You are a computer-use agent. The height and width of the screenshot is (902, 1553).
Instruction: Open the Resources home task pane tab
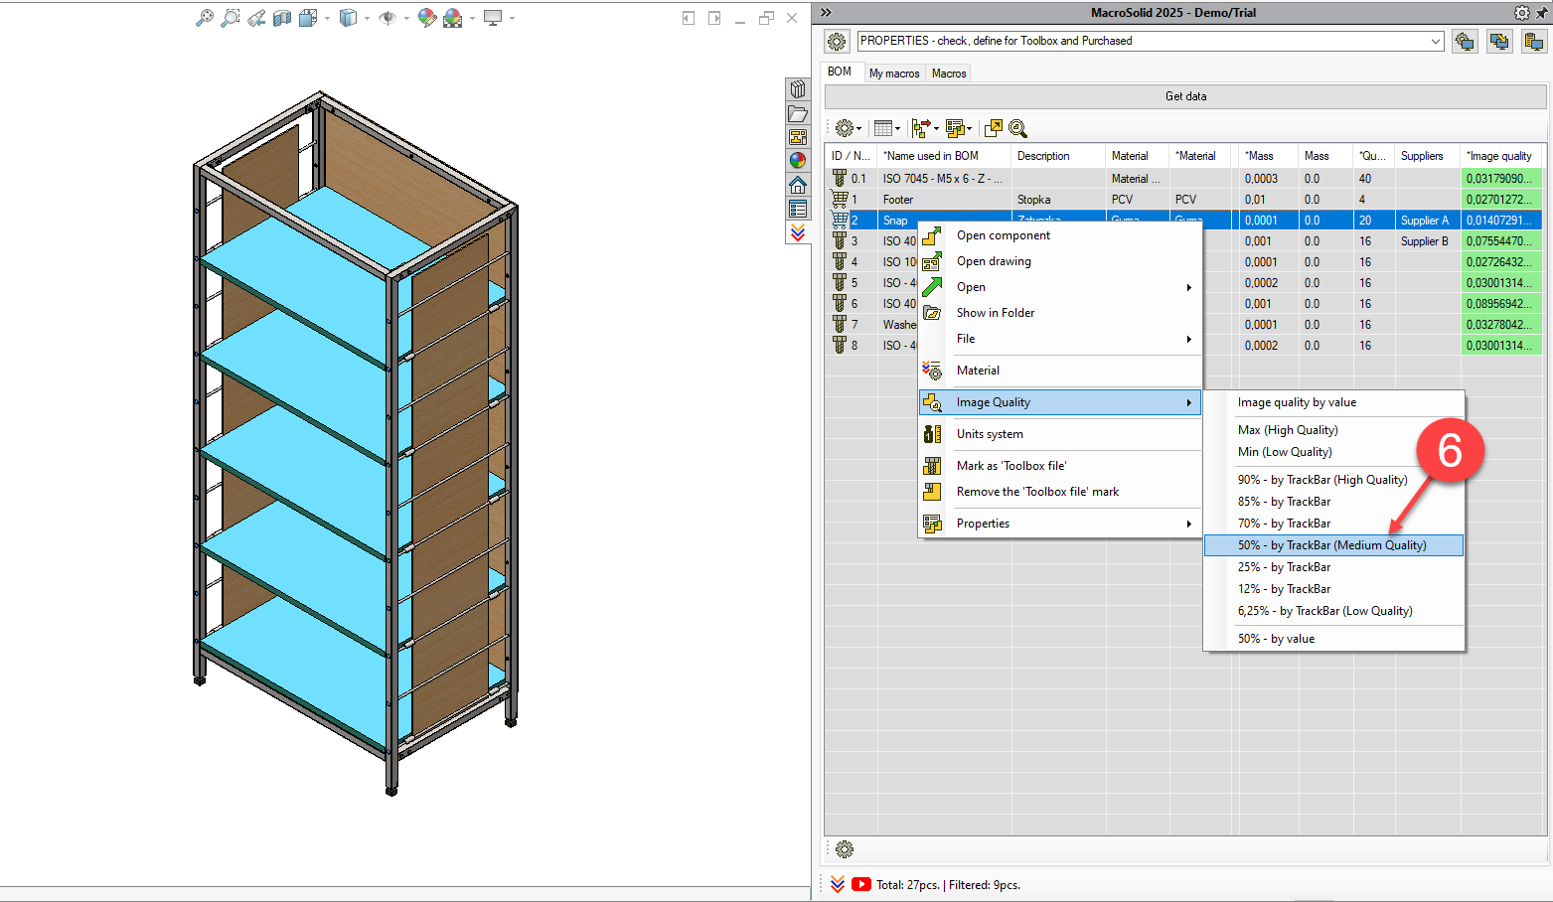(798, 185)
